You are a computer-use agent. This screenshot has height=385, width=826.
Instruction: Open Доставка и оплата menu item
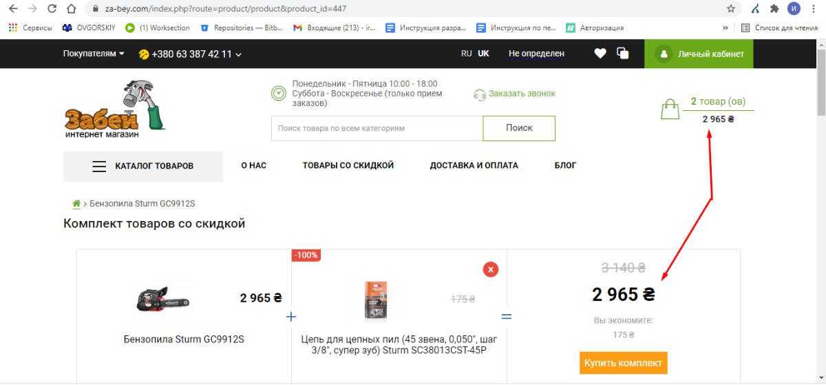474,166
